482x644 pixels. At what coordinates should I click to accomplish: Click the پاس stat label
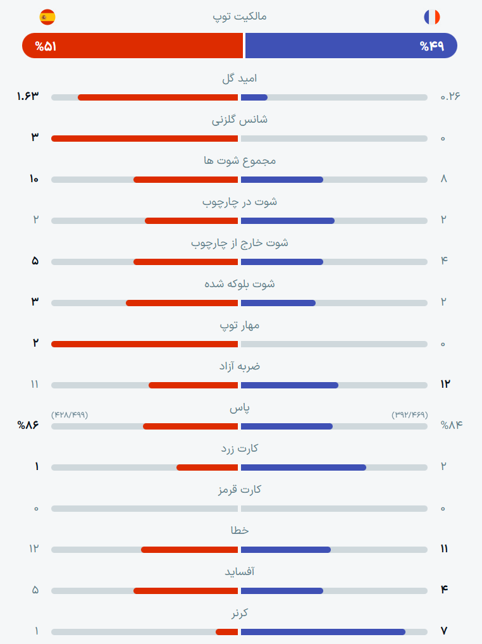point(240,407)
